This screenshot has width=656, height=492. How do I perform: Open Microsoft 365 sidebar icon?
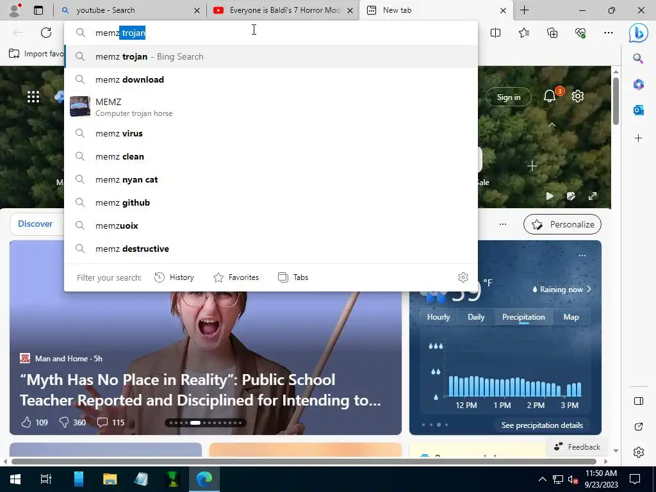tap(638, 85)
